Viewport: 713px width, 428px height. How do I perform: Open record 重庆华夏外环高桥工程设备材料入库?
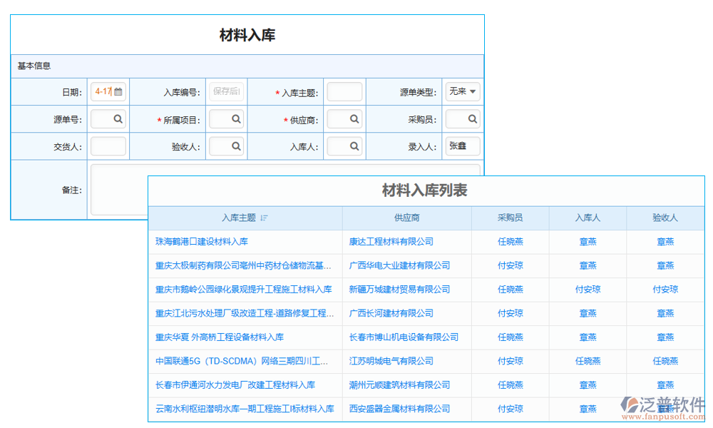click(221, 337)
